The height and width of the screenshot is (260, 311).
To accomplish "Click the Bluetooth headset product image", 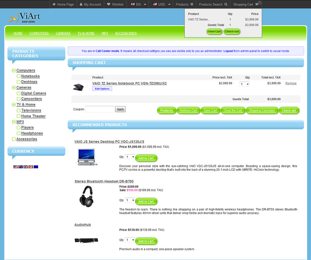I will tap(86, 196).
